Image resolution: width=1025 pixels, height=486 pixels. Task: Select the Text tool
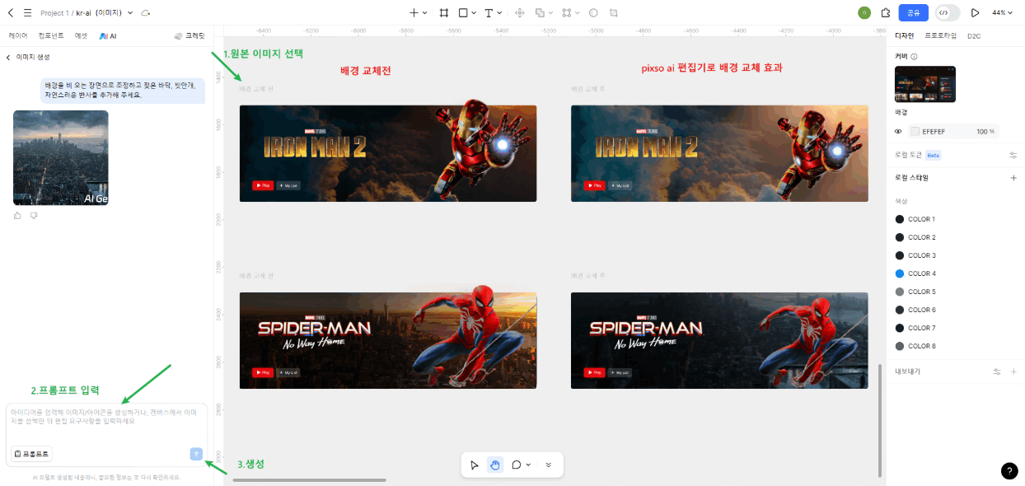tap(489, 13)
